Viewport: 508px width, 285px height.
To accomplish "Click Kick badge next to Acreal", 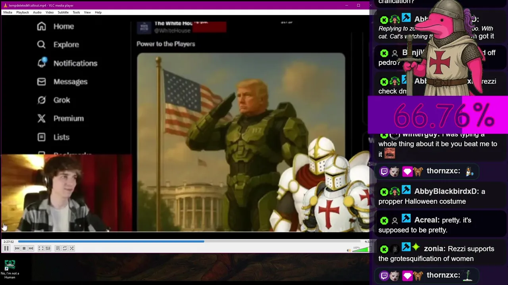I will 384,220.
